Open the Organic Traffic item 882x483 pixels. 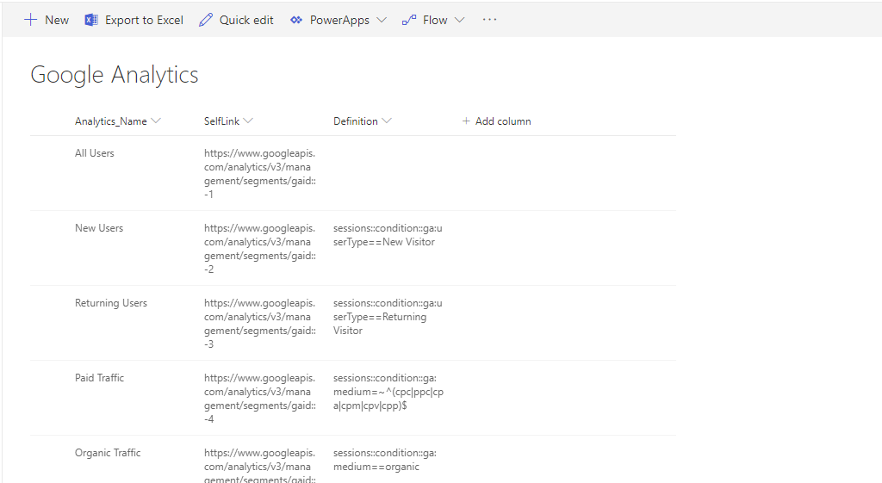pyautogui.click(x=108, y=453)
